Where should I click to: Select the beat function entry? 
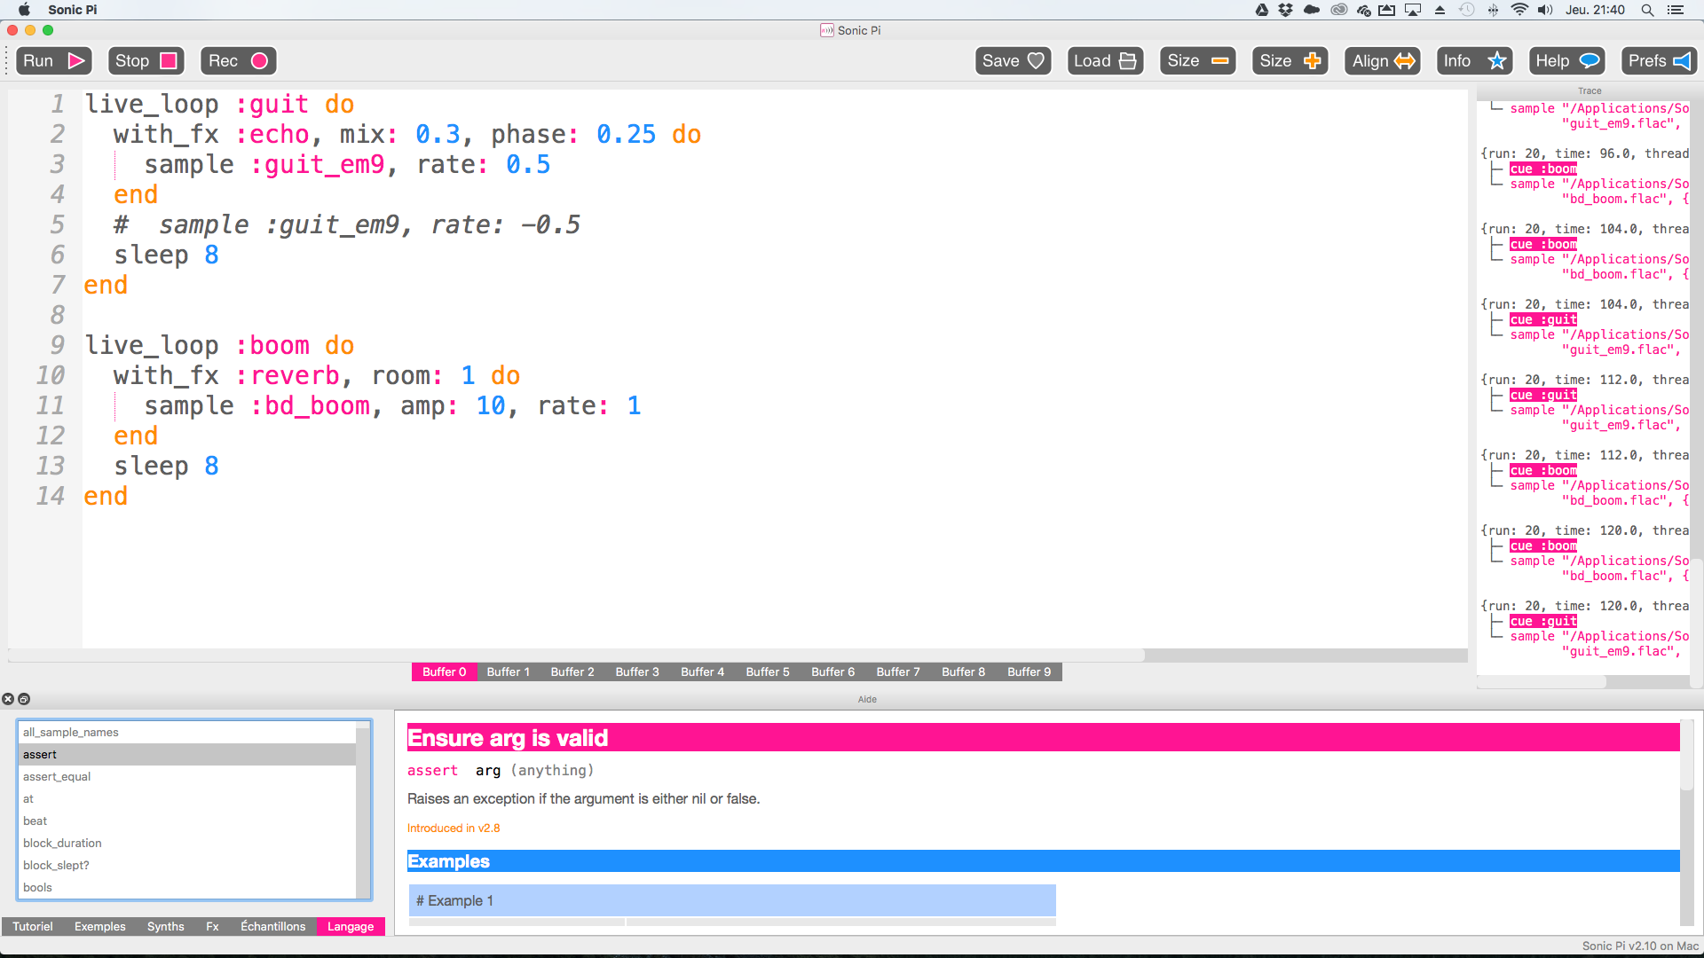[x=187, y=821]
